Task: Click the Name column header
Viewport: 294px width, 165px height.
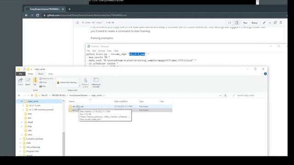Action: click(x=72, y=101)
